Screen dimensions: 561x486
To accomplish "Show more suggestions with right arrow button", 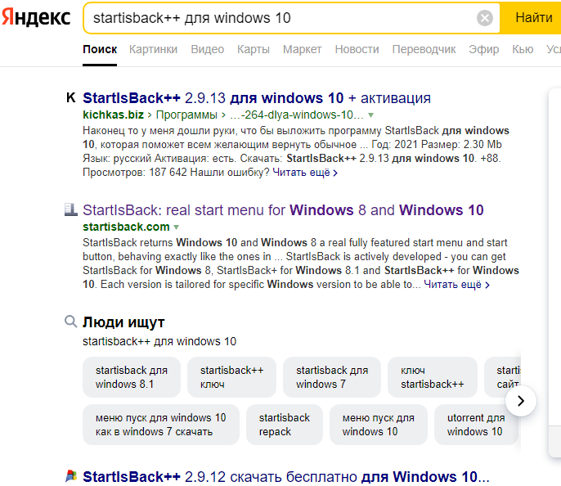I will tap(521, 401).
